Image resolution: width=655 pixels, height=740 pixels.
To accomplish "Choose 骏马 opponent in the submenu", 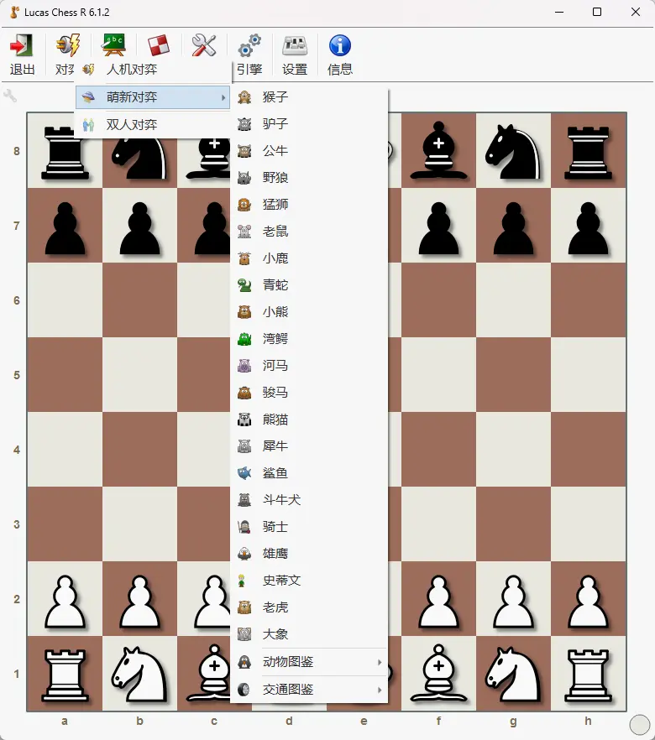I will click(309, 393).
